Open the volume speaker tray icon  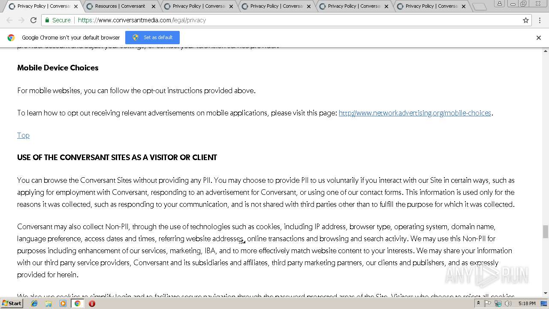(x=508, y=303)
